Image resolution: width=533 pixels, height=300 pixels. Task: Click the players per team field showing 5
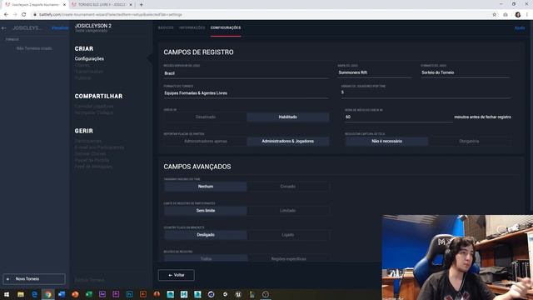tap(426, 92)
